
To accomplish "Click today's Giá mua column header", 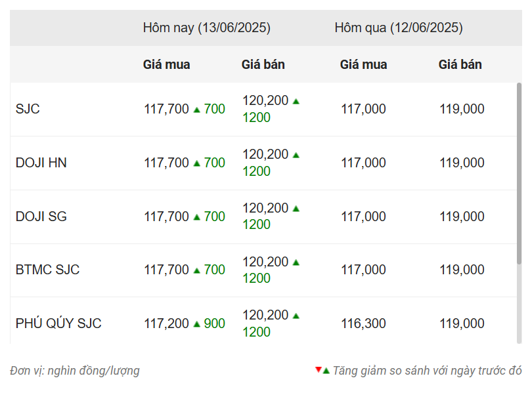I will coord(166,65).
